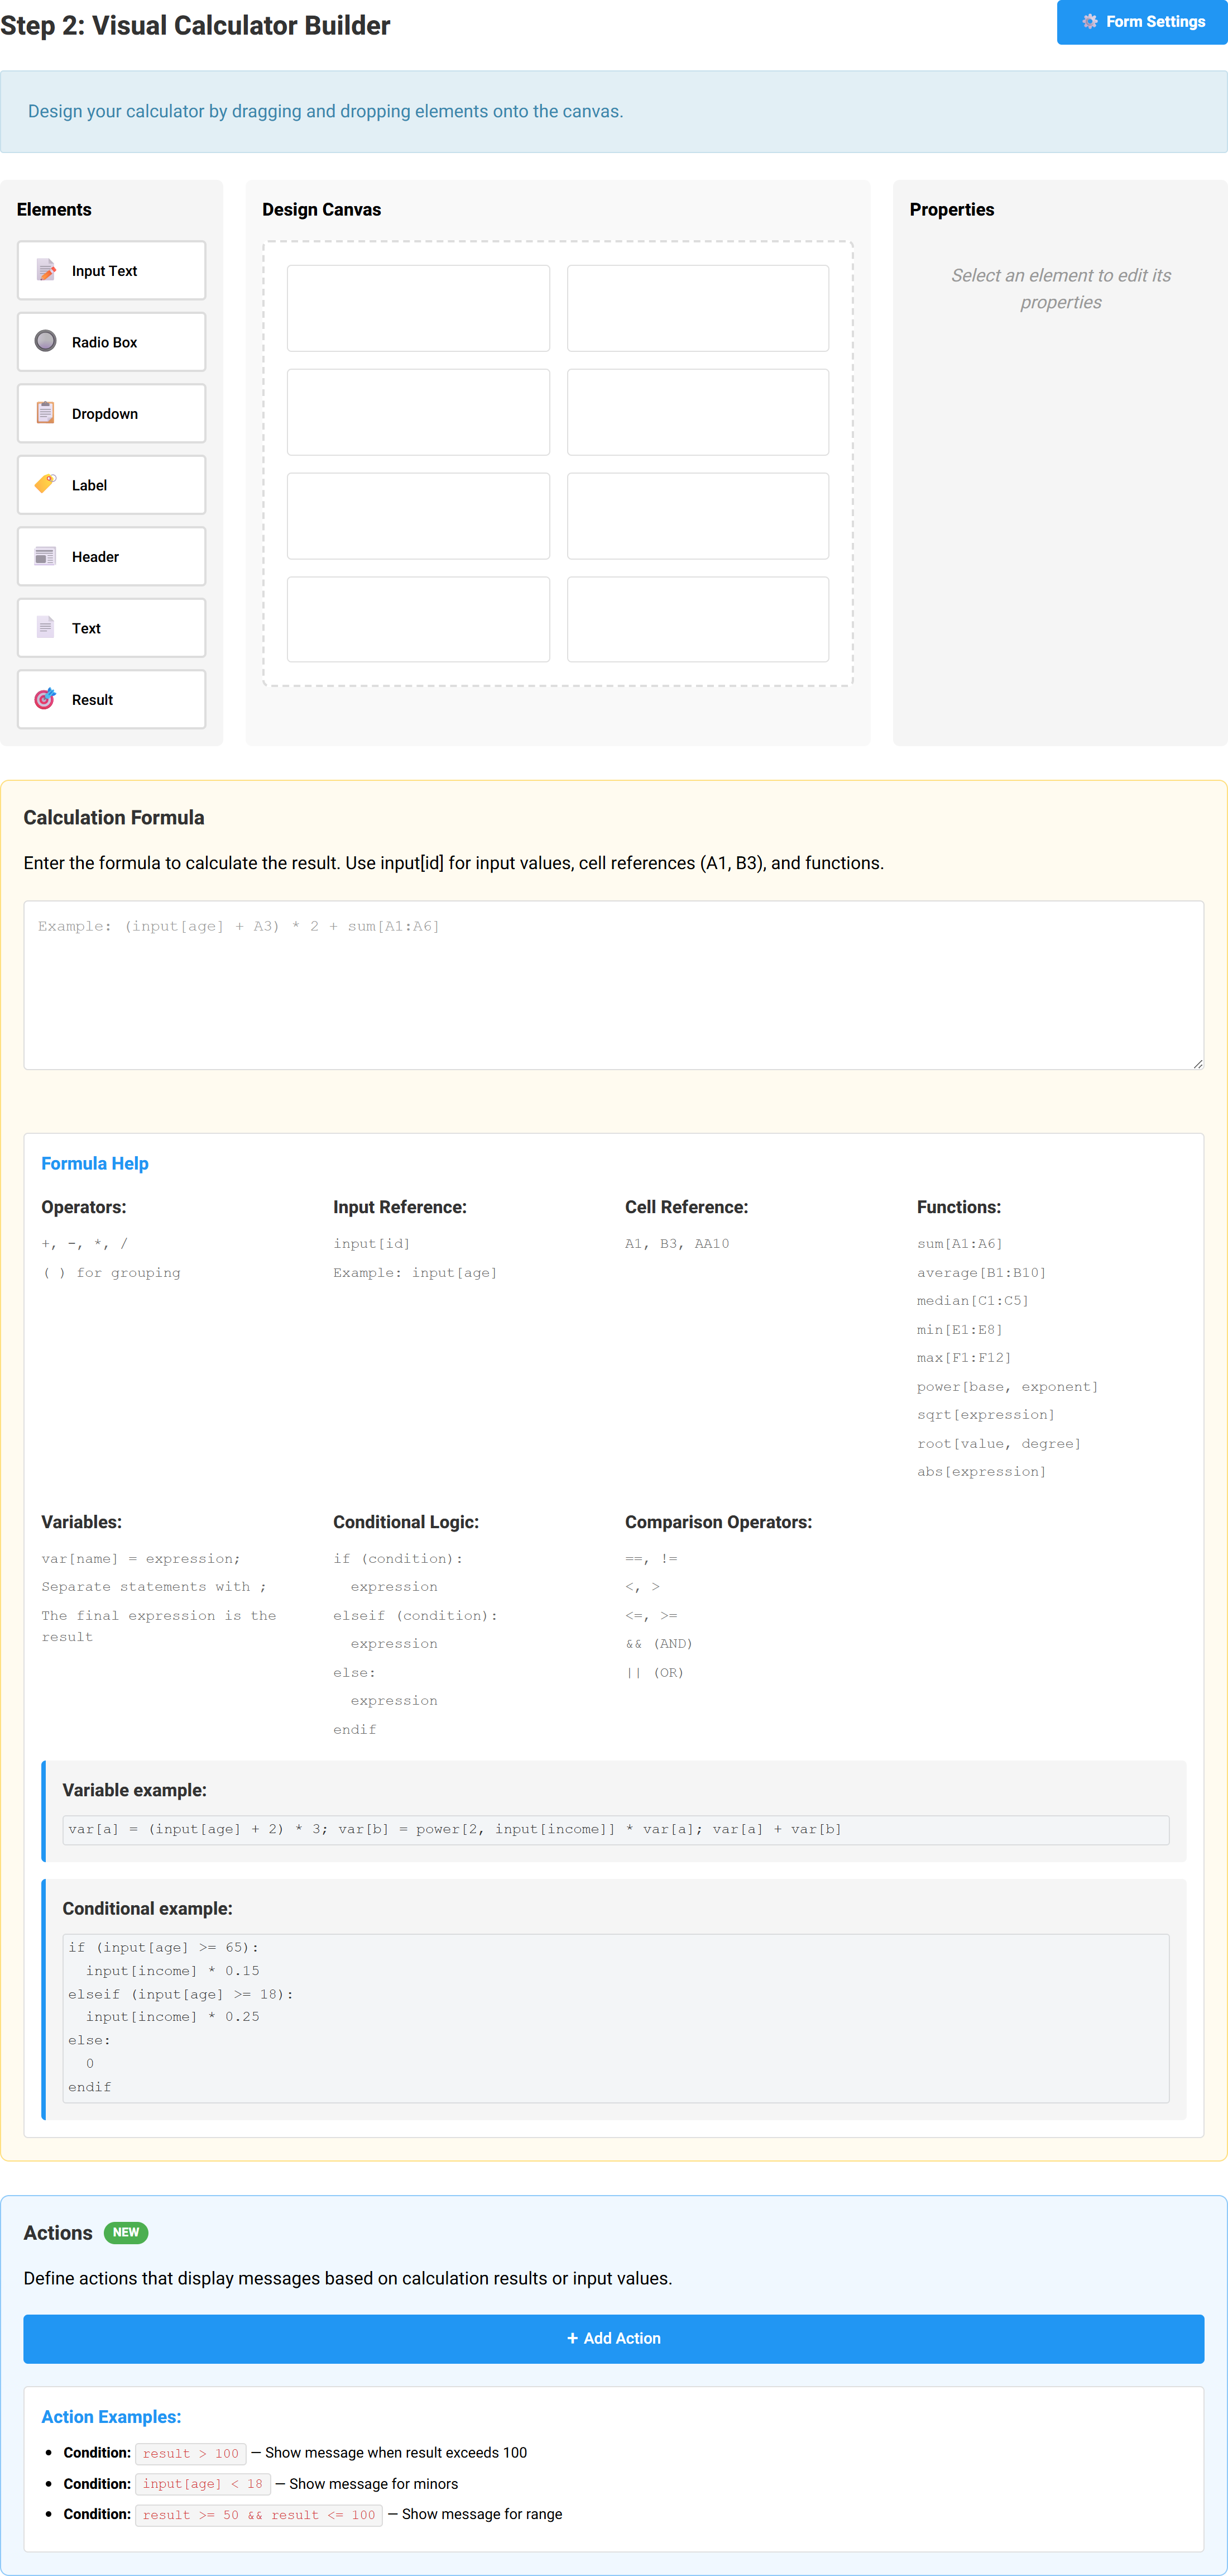
Task: Click the Input Text element icon
Action: (46, 270)
